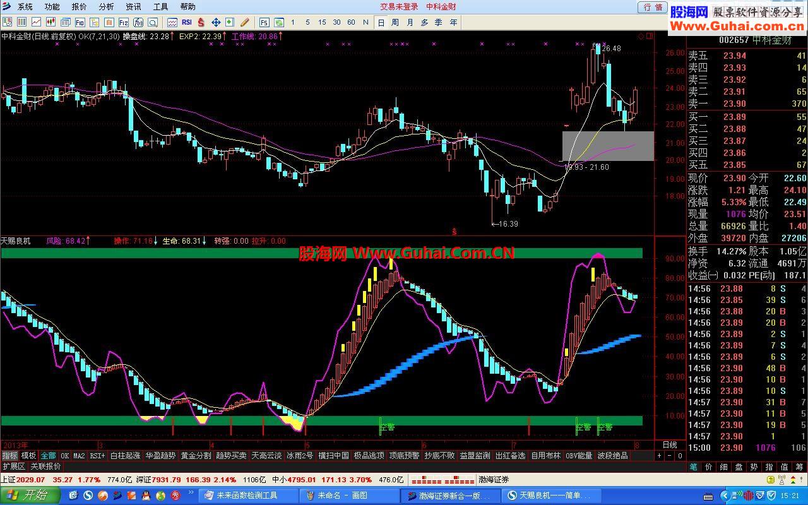Click the red S toolbar icon

[201, 22]
